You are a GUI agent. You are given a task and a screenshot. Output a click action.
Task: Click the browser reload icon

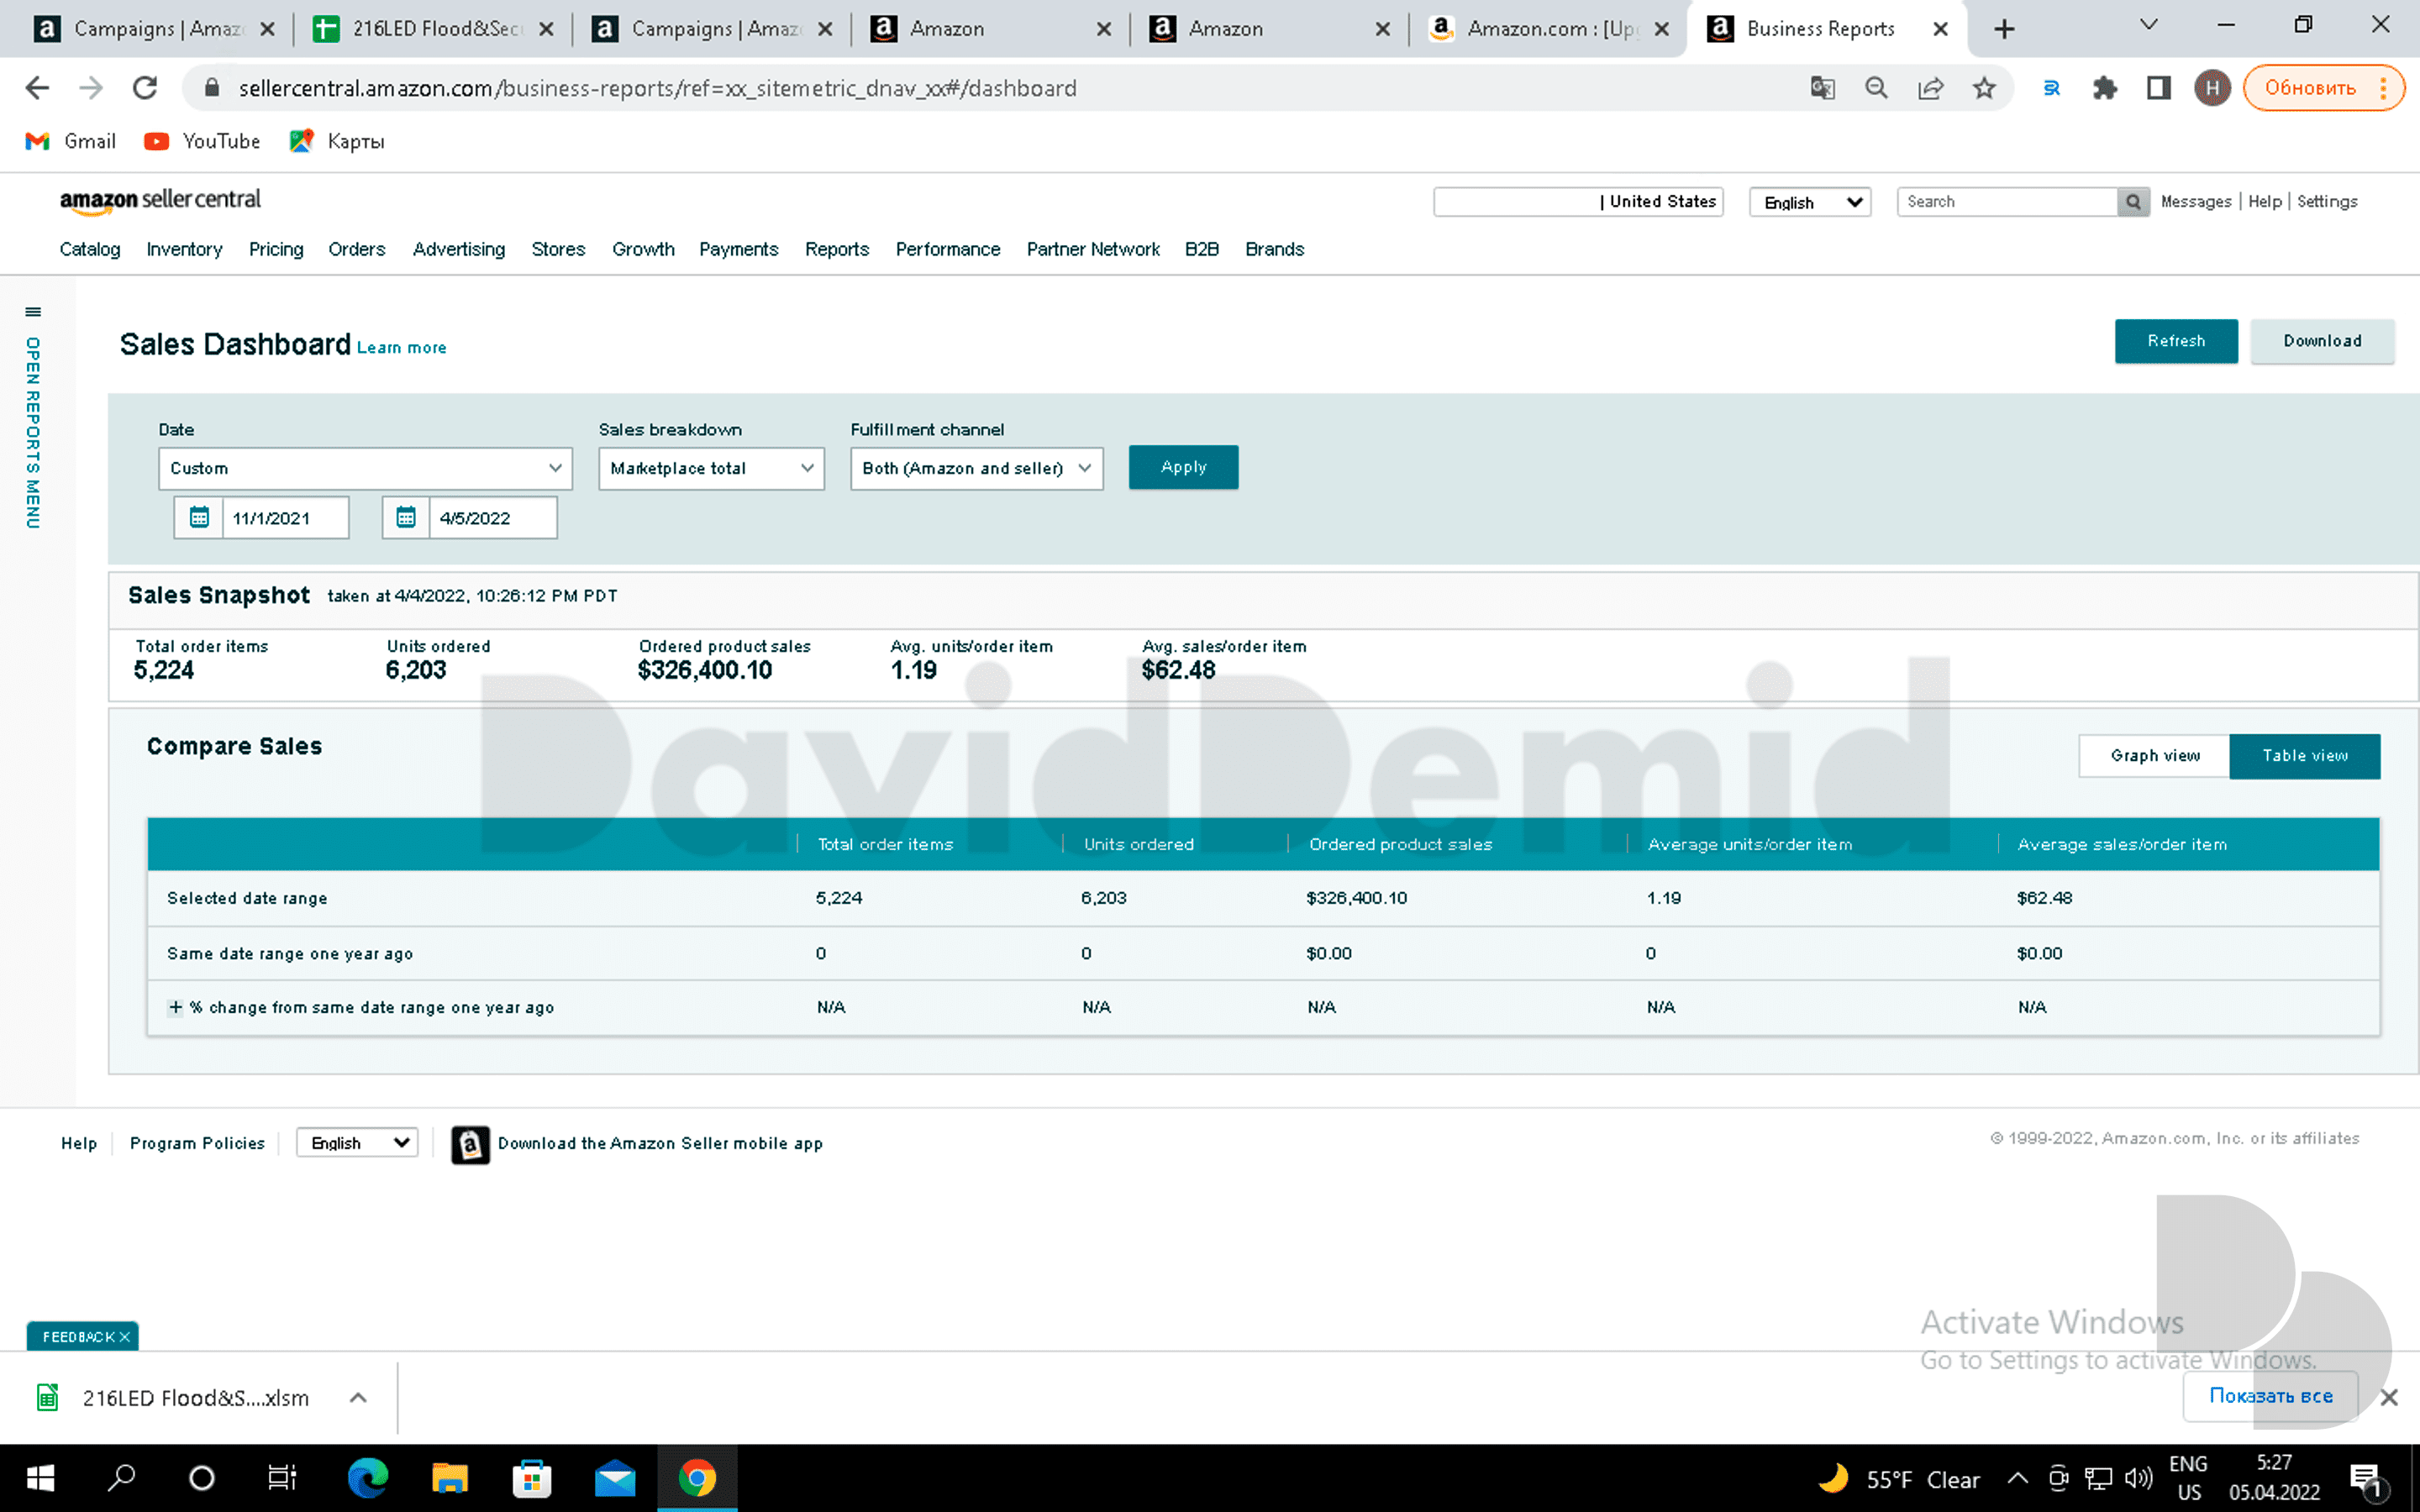click(x=145, y=88)
